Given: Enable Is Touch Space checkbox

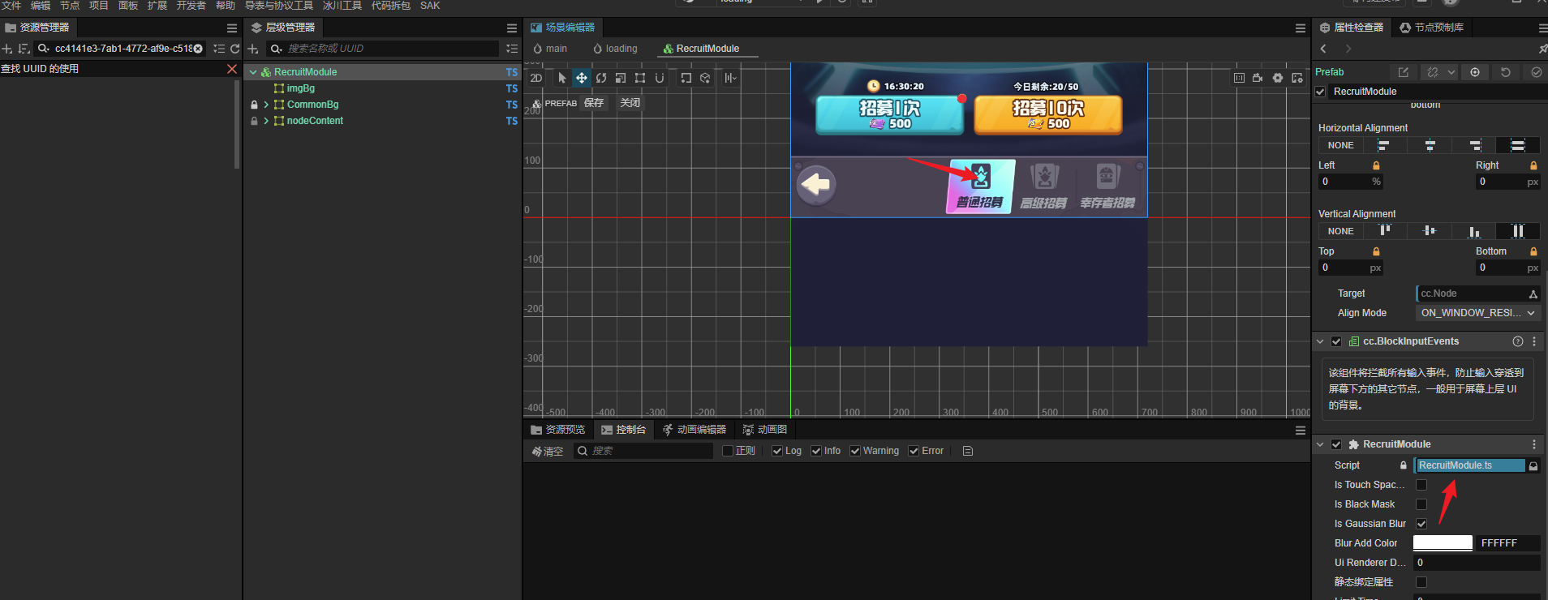Looking at the screenshot, I should click(1421, 485).
